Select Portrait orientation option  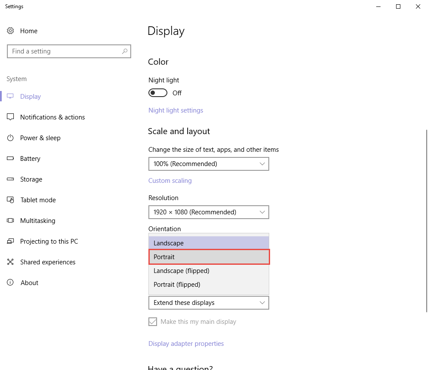209,257
